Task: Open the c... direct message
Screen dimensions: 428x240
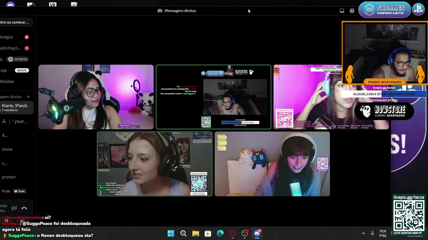Action: tap(16, 163)
